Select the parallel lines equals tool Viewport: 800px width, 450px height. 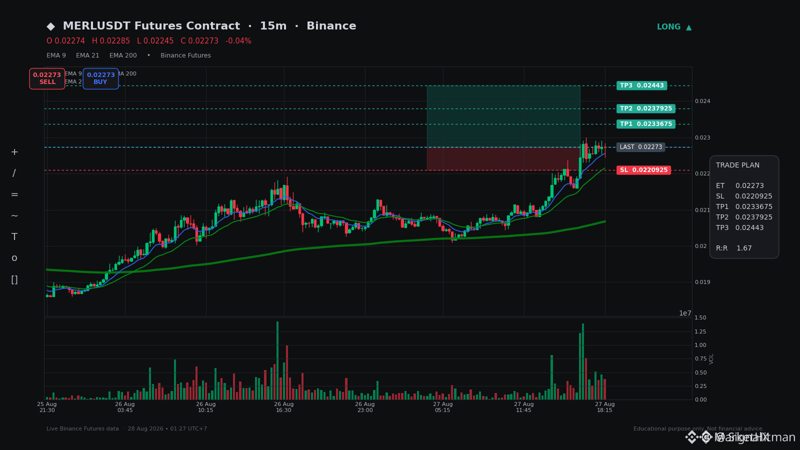click(14, 194)
